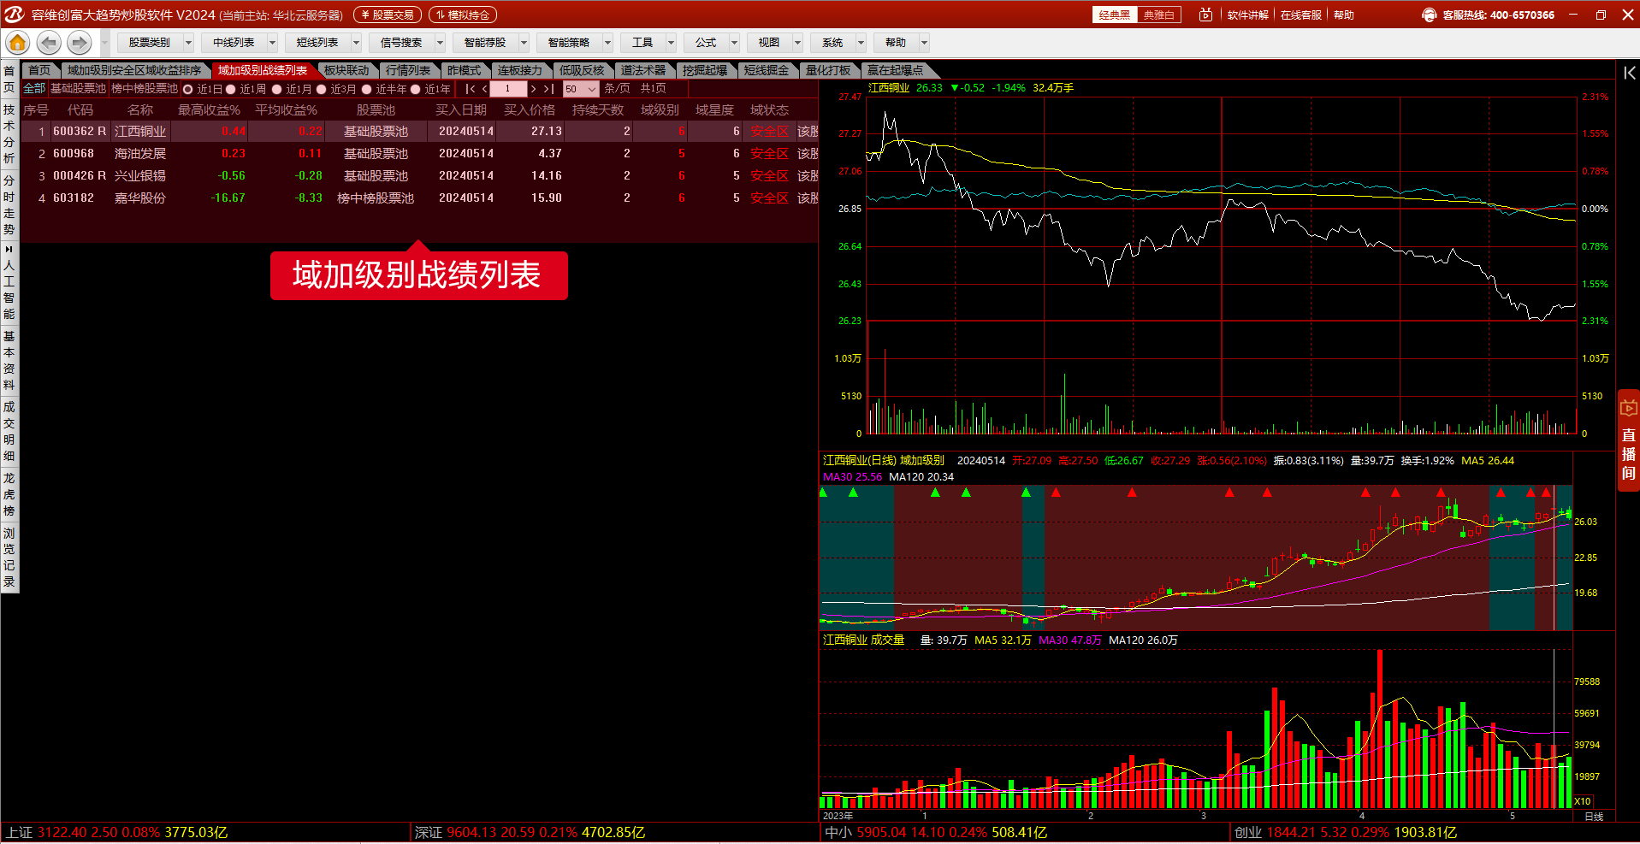Switch to the 低吸反核 tab
The width and height of the screenshot is (1640, 844).
tap(582, 70)
